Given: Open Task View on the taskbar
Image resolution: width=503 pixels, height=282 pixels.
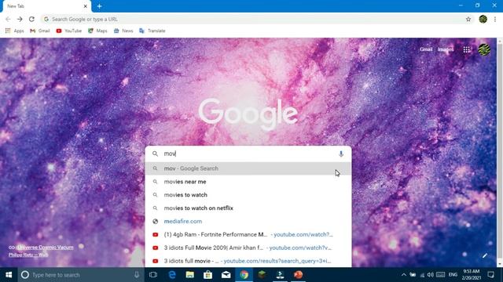Looking at the screenshot, I should point(153,275).
